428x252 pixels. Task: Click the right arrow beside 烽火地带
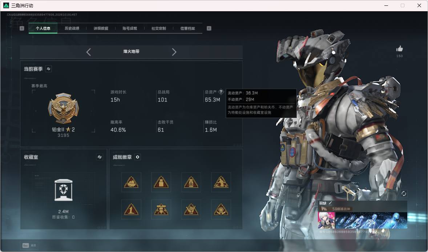(174, 52)
